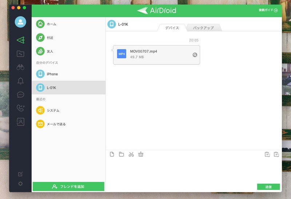Image resolution: width=291 pixels, height=199 pixels.
Task: Open the SMS messages bubble icon
Action: click(20, 95)
